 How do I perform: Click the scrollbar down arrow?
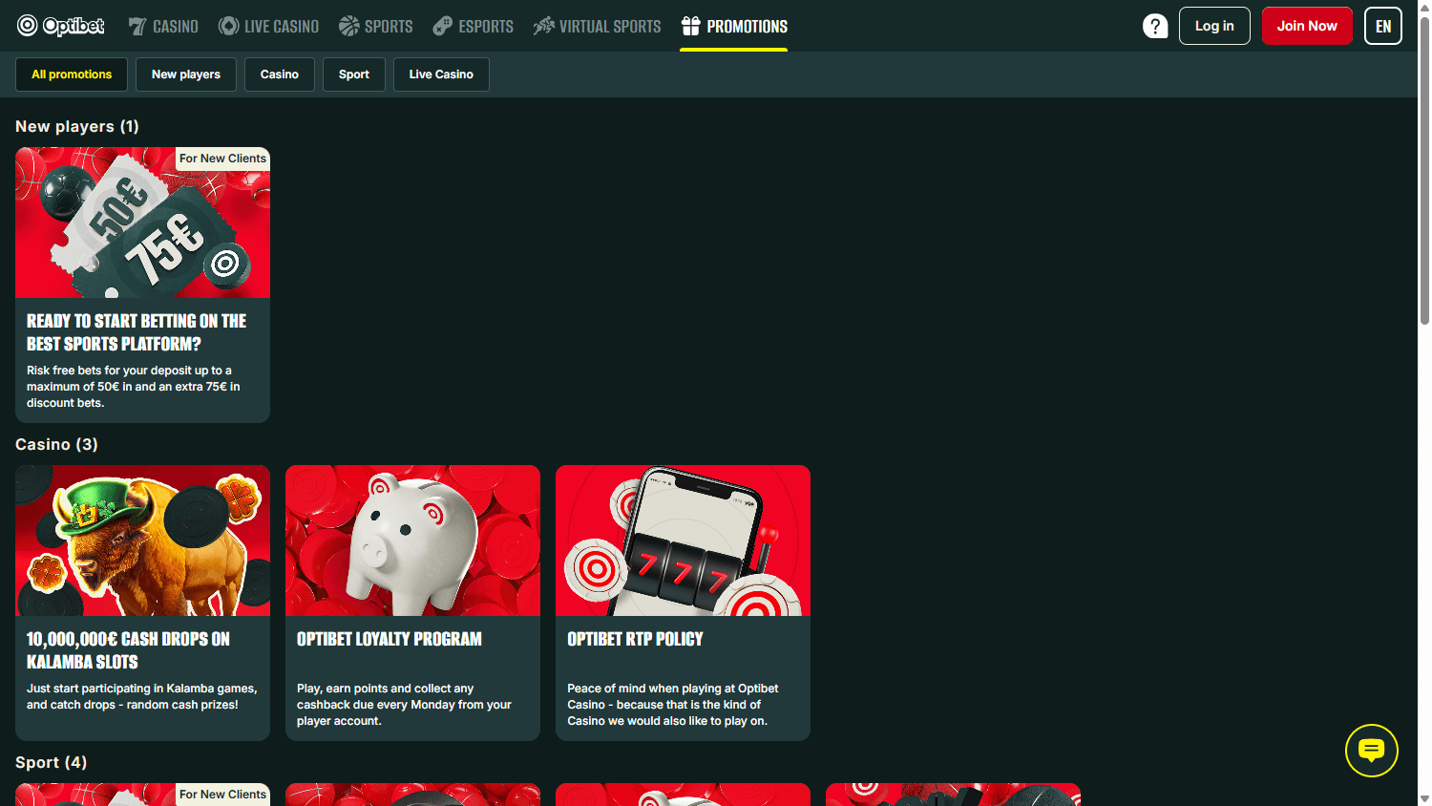1424,799
